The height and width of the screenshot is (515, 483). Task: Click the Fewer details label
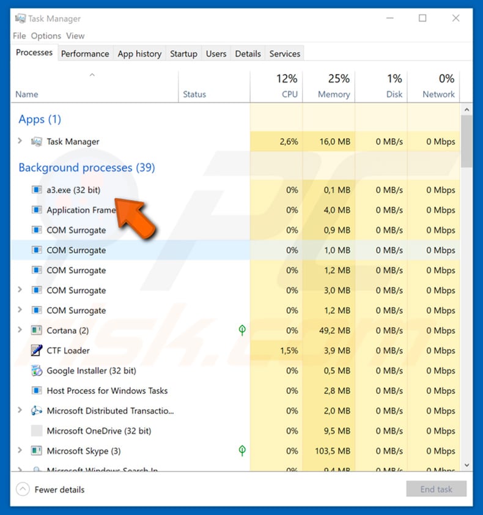(59, 490)
